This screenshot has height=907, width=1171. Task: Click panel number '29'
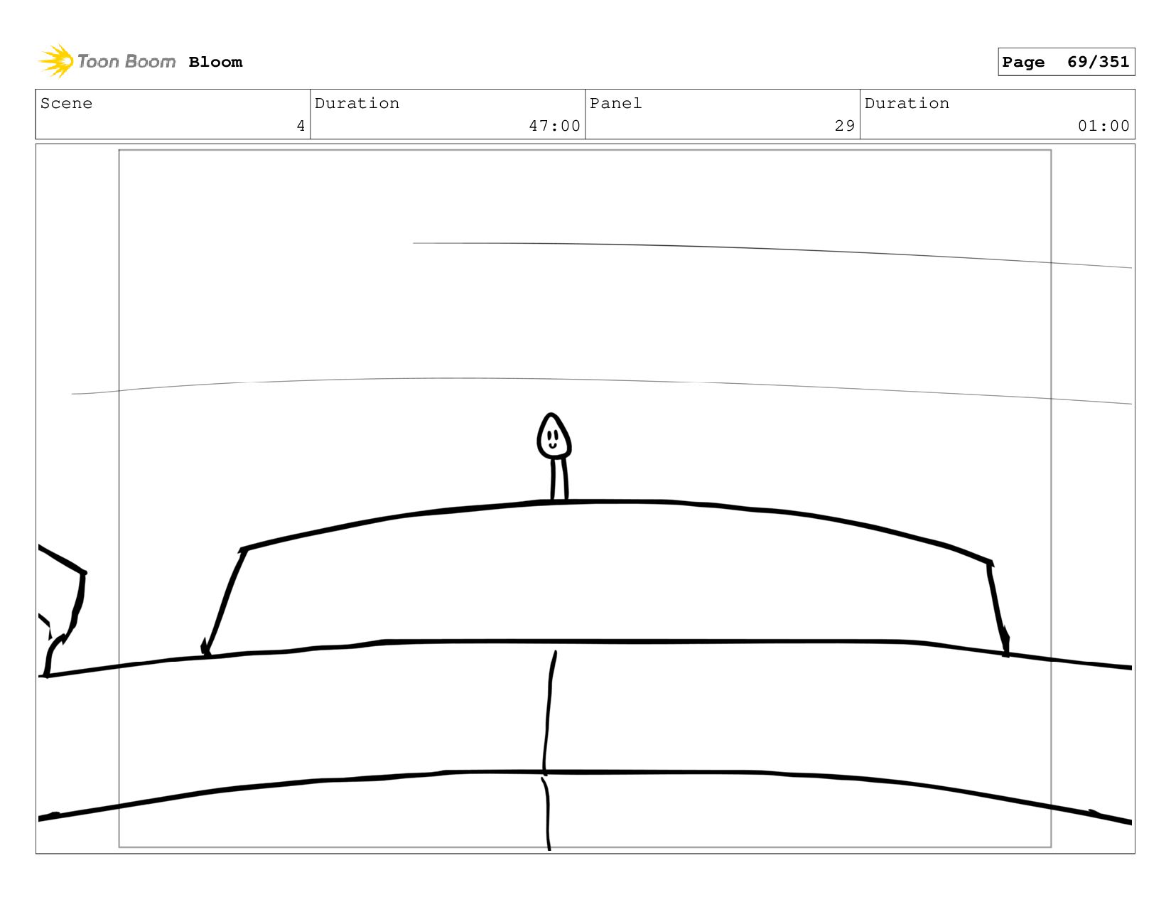pos(845,126)
